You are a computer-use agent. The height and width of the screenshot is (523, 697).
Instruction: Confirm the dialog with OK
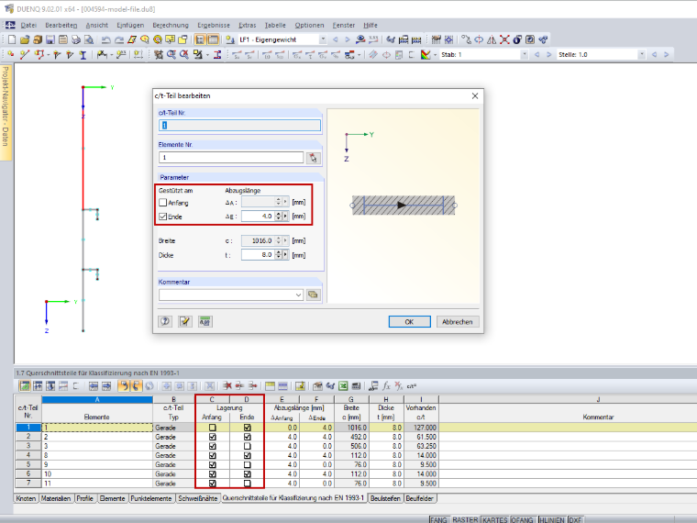(x=409, y=321)
